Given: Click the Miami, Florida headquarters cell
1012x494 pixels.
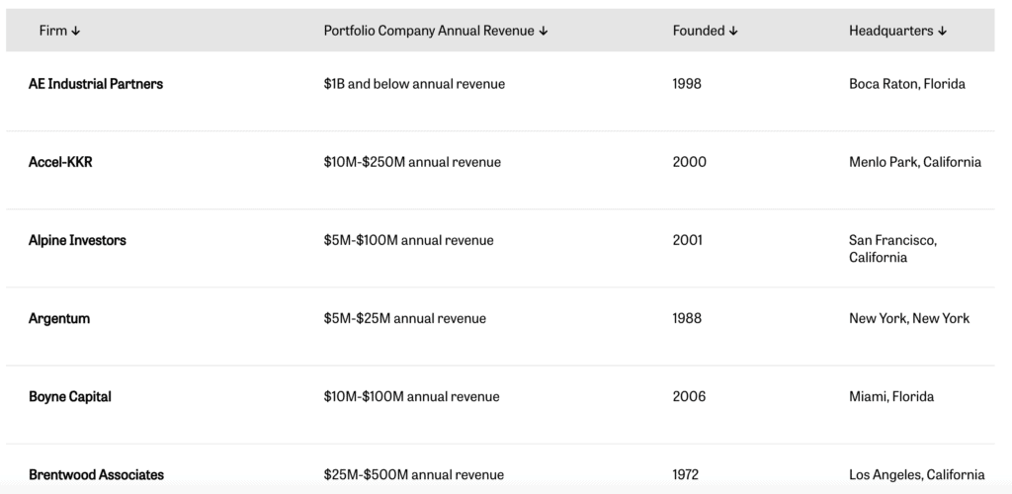Looking at the screenshot, I should coord(890,396).
